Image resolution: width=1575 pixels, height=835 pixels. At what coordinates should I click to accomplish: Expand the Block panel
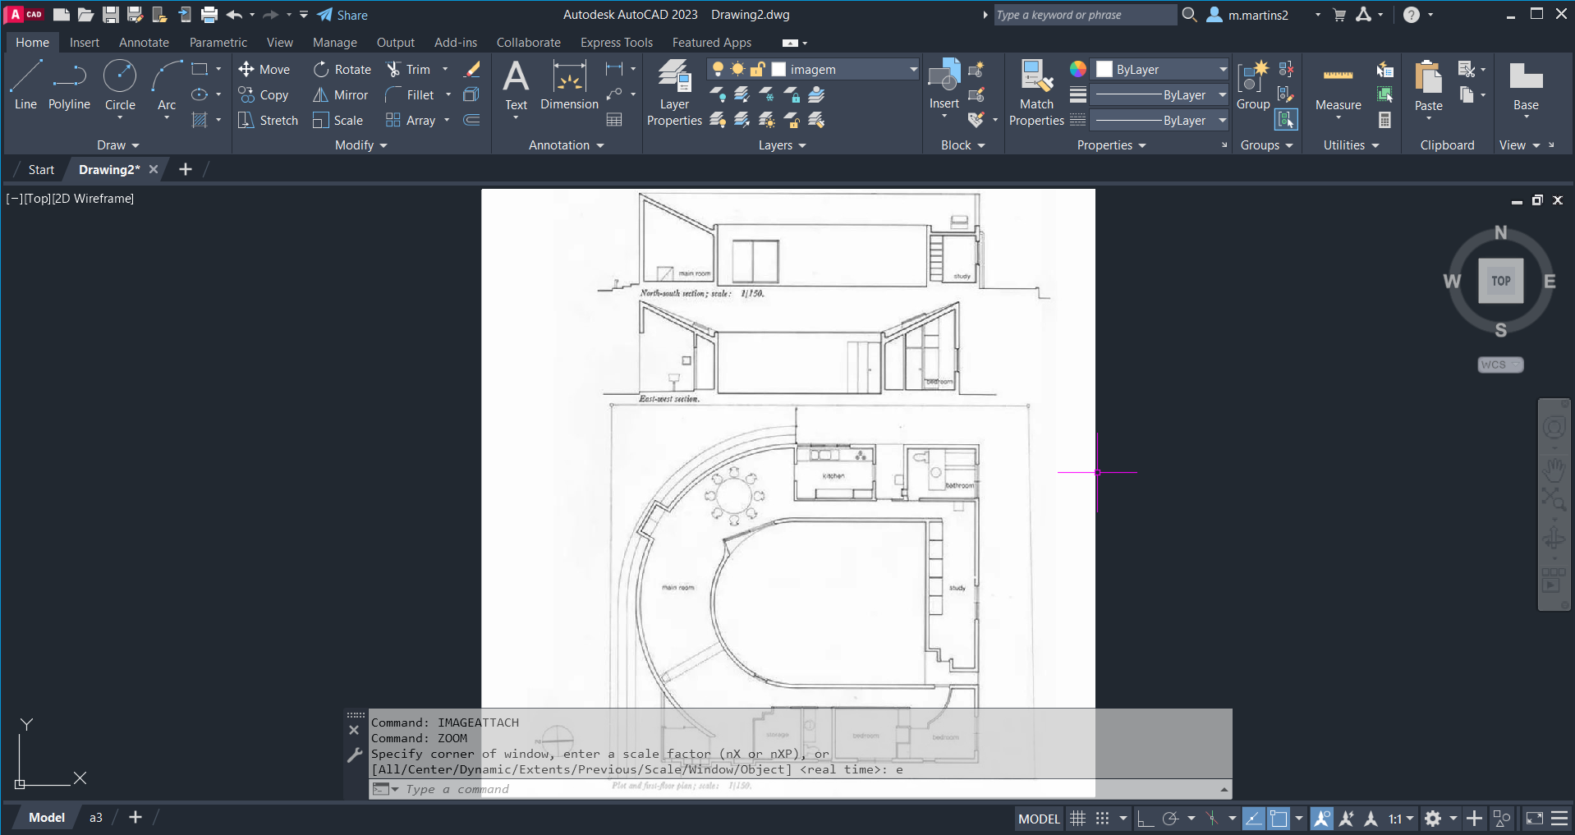click(963, 145)
